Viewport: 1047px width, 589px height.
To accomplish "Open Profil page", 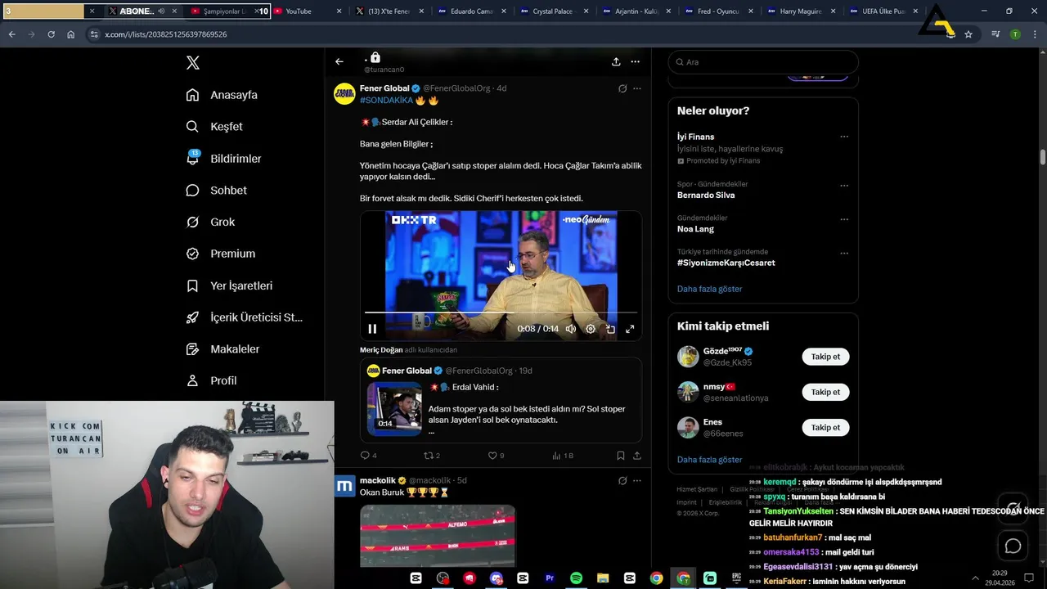I will click(211, 380).
